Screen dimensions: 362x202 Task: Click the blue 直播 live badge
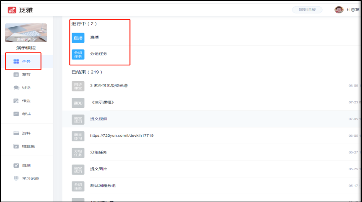[78, 38]
